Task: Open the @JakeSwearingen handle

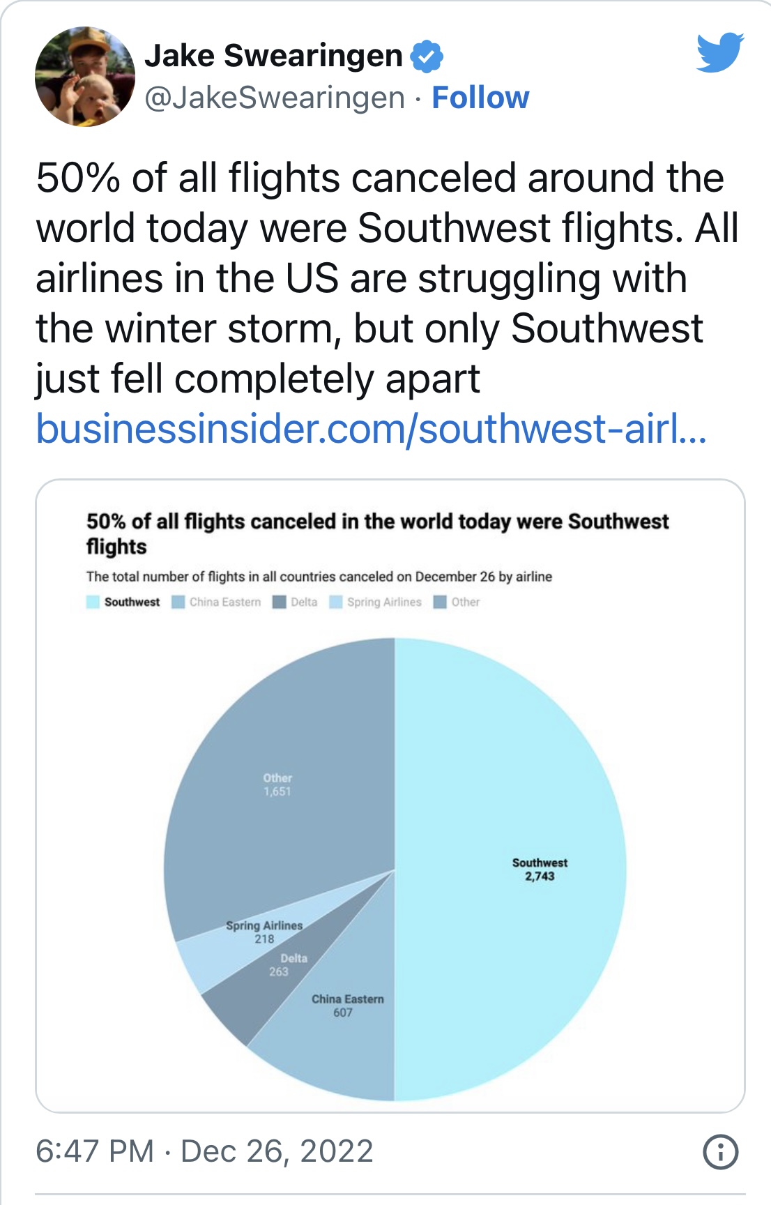Action: [x=275, y=98]
